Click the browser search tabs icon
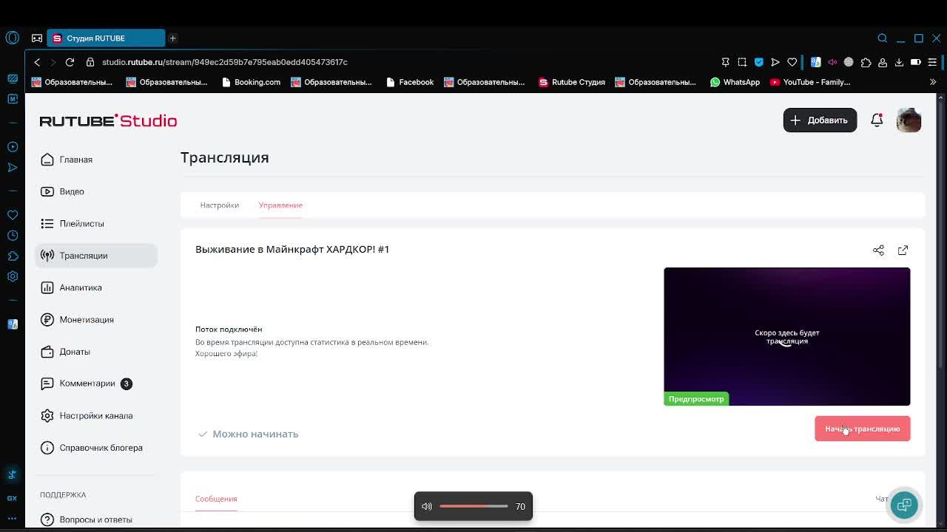This screenshot has height=532, width=947. point(882,38)
